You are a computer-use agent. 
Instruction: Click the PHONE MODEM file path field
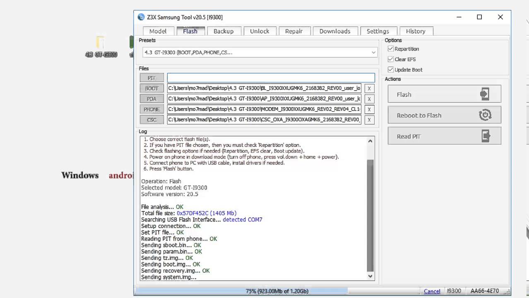coord(264,109)
